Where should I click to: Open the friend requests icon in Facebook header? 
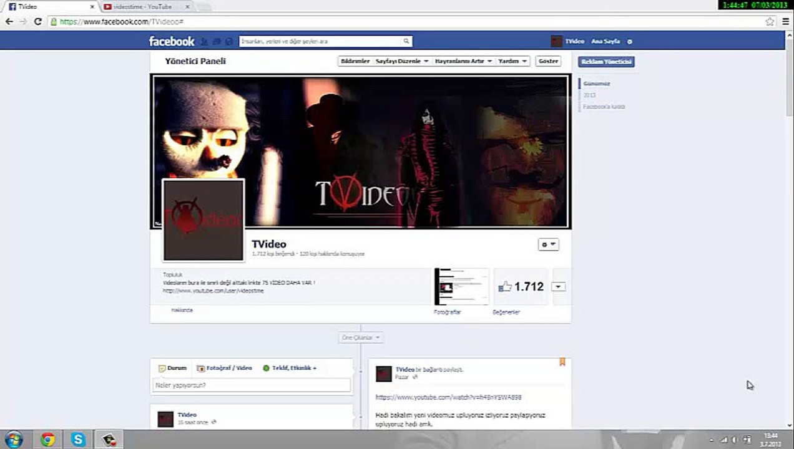204,42
